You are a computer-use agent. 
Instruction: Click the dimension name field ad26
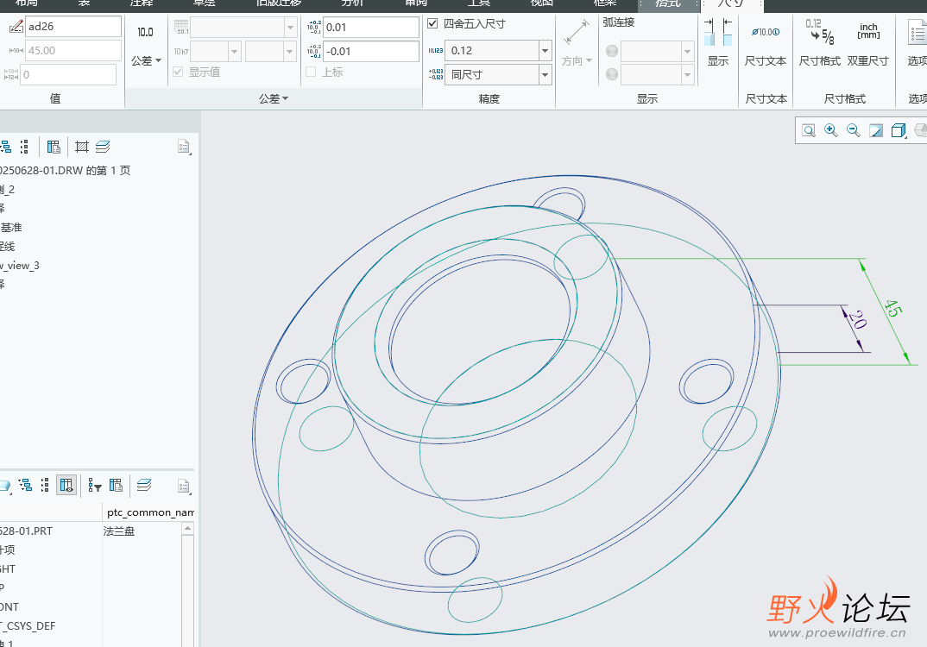coord(73,27)
